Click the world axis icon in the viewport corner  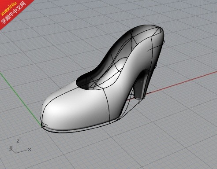(x=20, y=146)
